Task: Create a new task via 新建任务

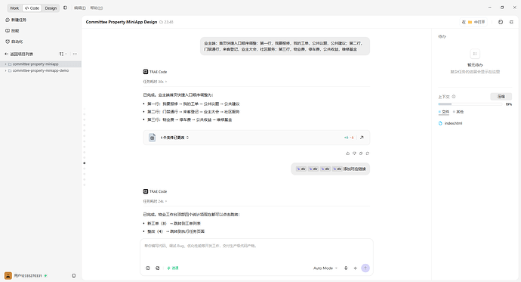Action: [16, 20]
